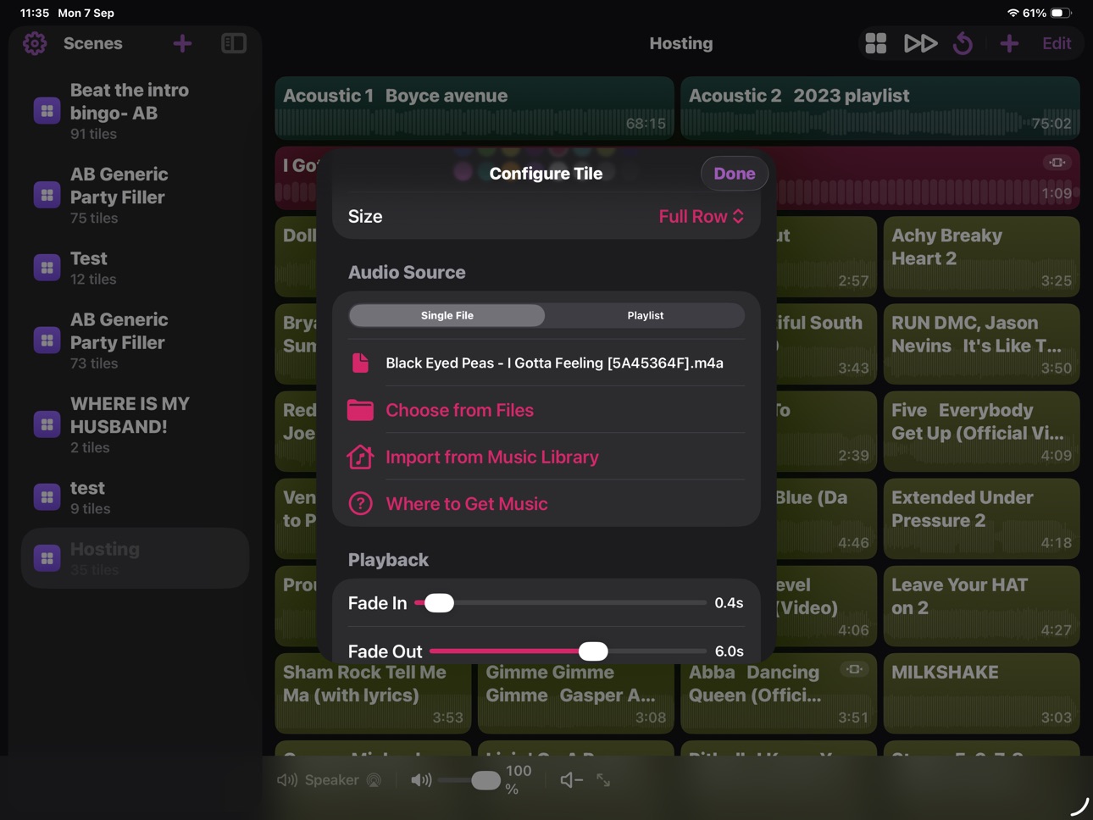Open the Size Full Row dropdown

coord(702,217)
